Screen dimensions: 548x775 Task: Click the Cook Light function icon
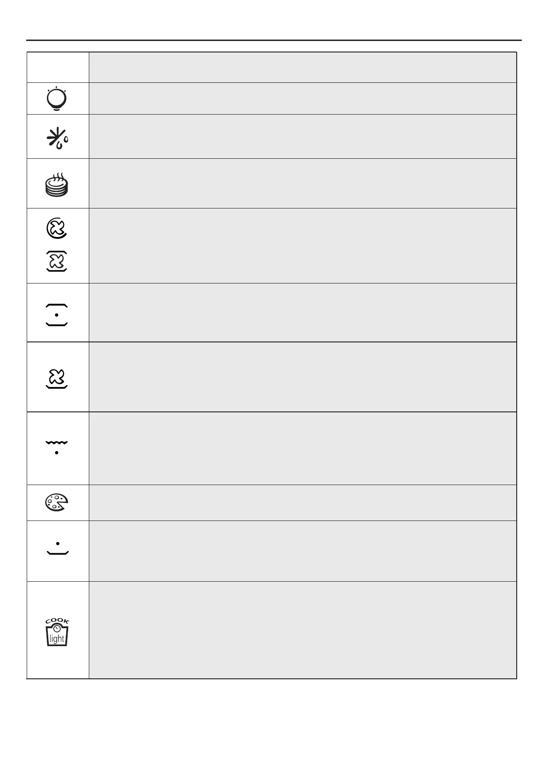(x=57, y=633)
